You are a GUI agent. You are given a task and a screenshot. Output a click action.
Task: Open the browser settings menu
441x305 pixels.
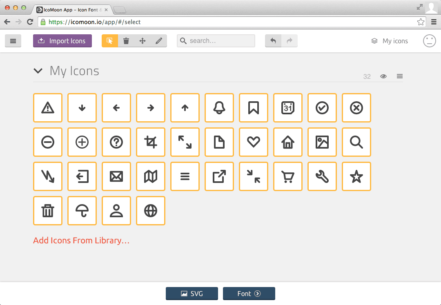[x=434, y=22]
